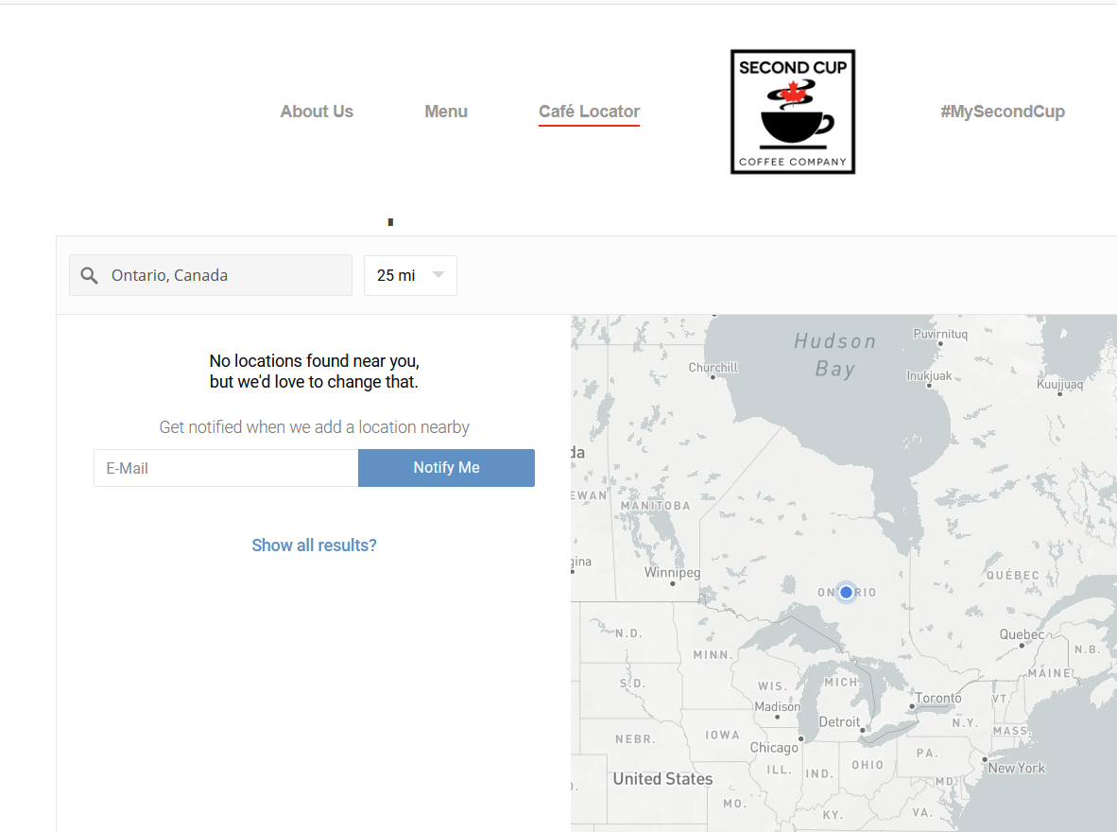Click the Kuujjuaq label on map
The image size is (1117, 832).
(x=1060, y=384)
